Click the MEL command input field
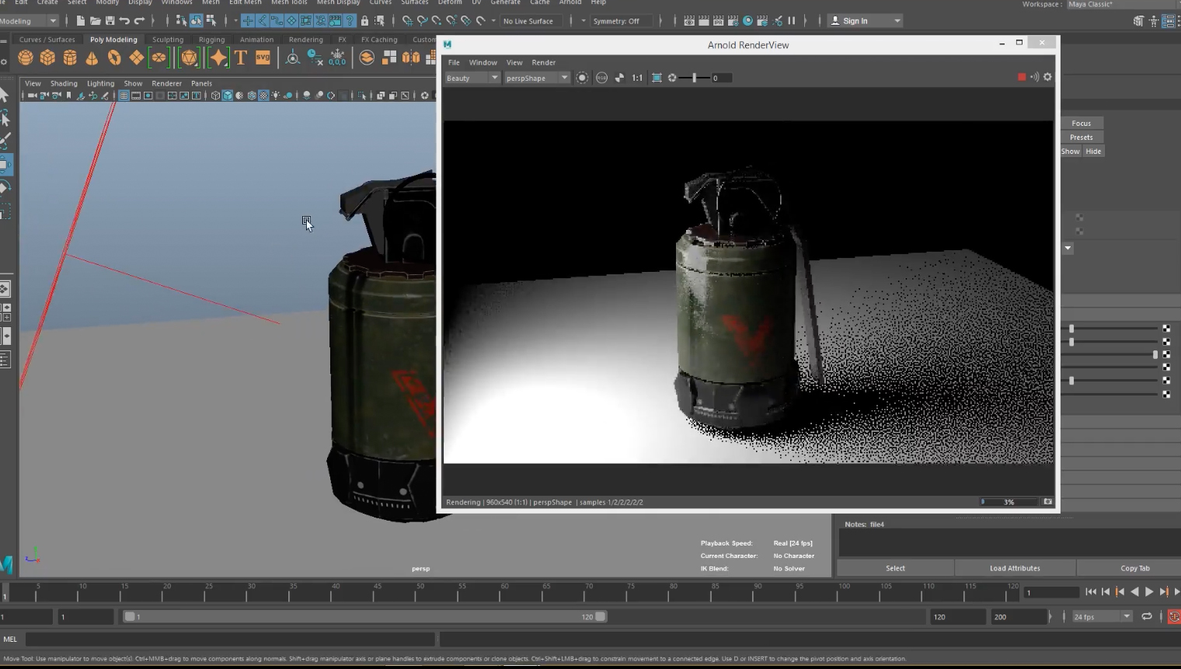This screenshot has width=1181, height=669. pos(230,639)
